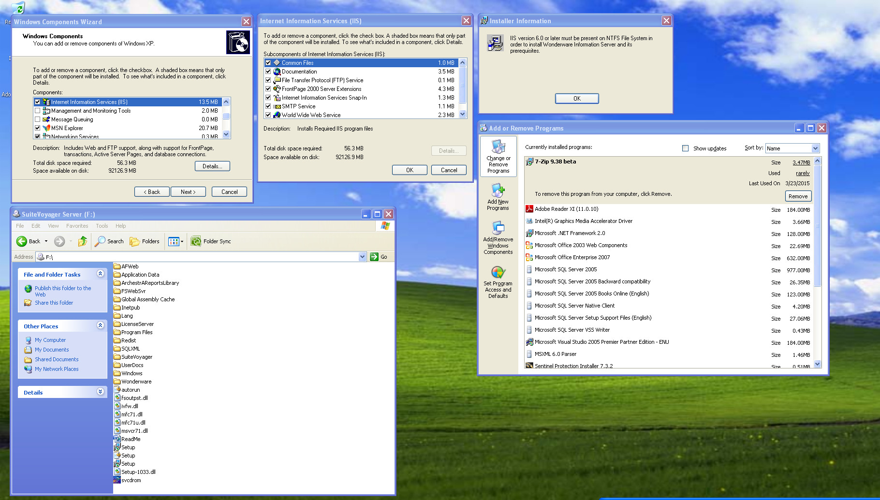This screenshot has height=500, width=880.
Task: Click Remove for 7-Zip 9.38 beta
Action: [798, 196]
